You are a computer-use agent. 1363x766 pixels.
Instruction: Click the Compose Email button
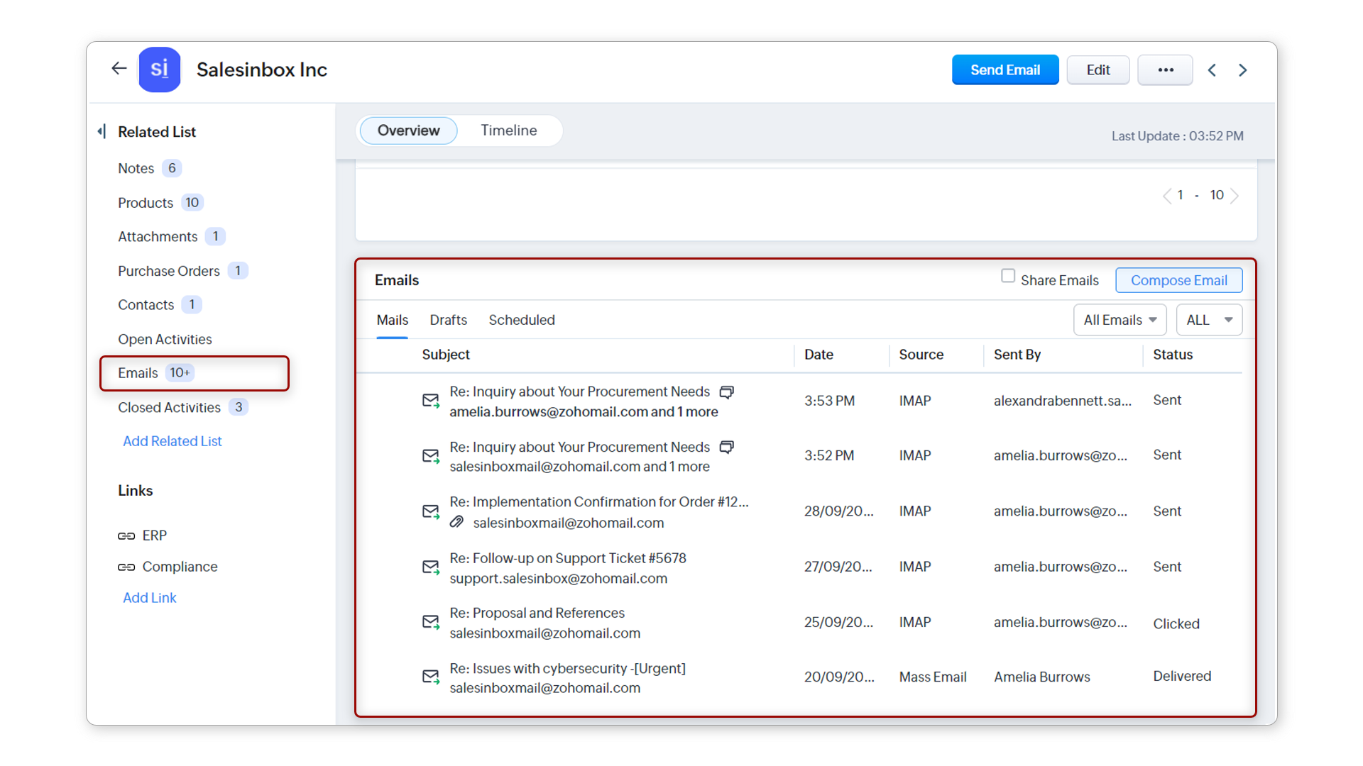point(1178,280)
